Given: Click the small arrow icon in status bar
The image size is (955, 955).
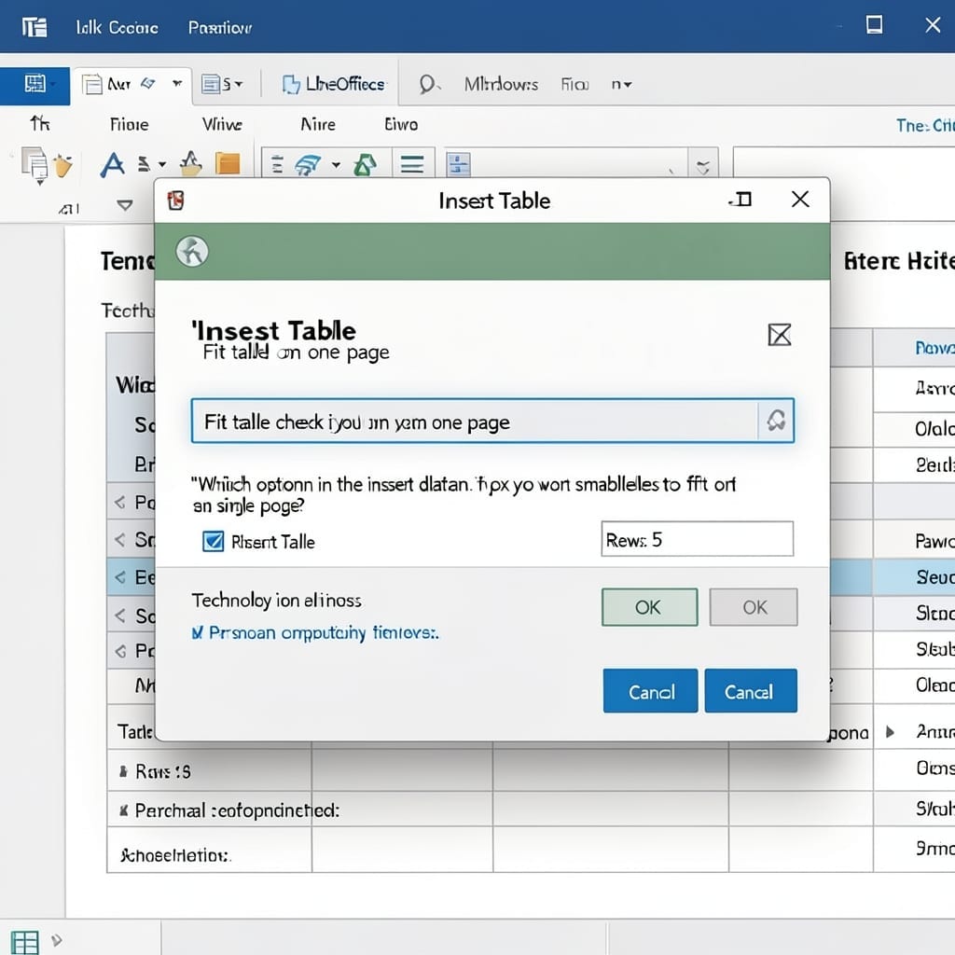Looking at the screenshot, I should point(57,940).
